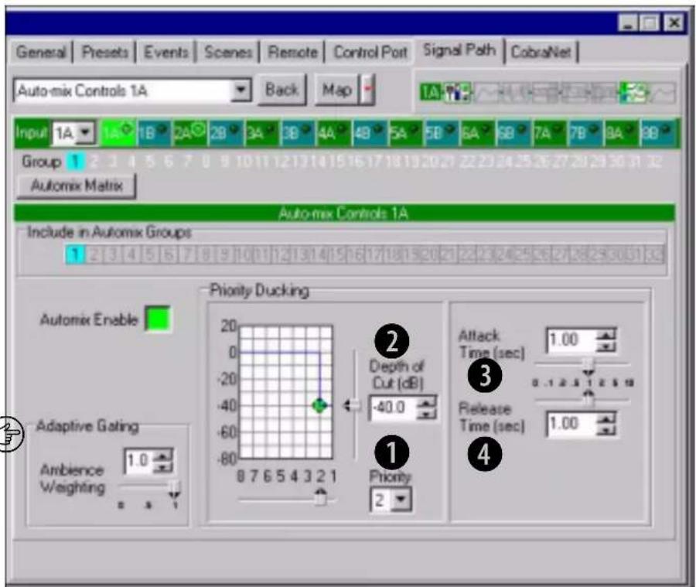
Task: Click the Back button
Action: [281, 90]
